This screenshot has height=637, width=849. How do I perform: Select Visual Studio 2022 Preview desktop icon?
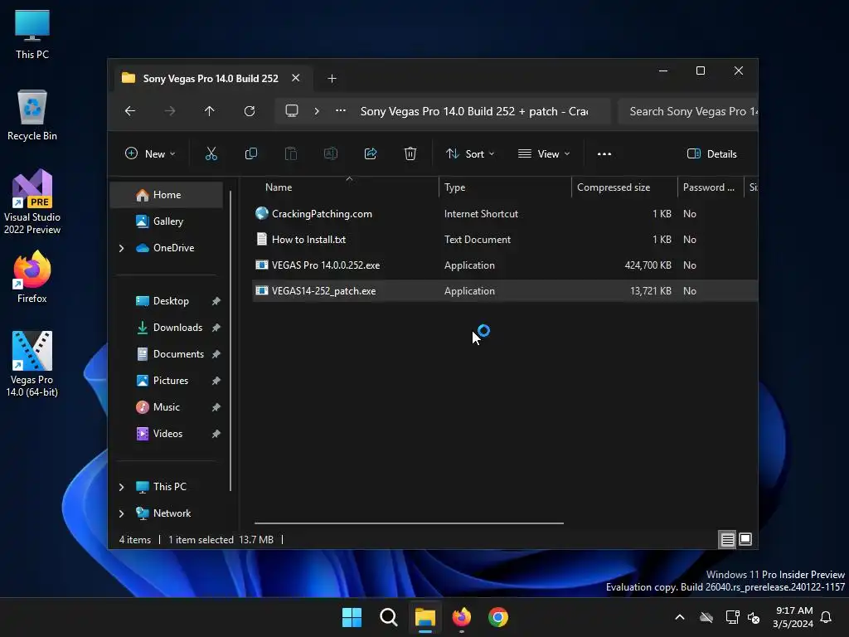click(32, 202)
